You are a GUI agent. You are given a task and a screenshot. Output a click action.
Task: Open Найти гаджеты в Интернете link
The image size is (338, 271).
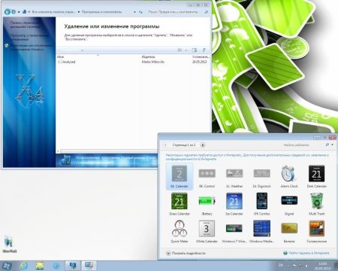[306, 253]
